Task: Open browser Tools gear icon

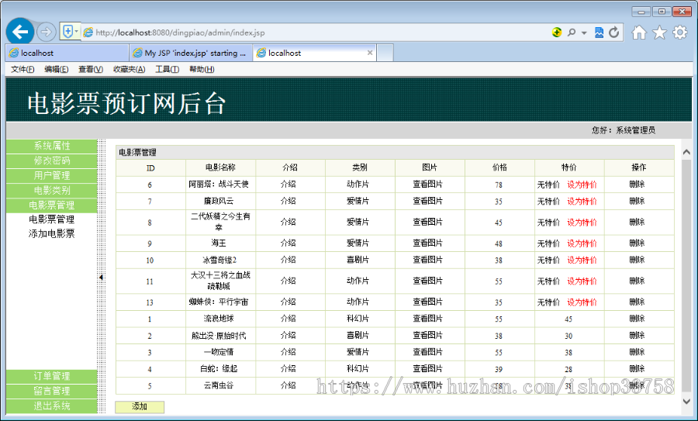Action: coord(679,32)
